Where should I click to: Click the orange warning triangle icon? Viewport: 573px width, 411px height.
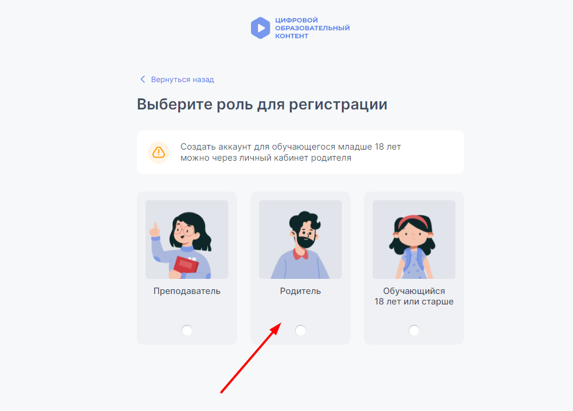click(x=158, y=153)
